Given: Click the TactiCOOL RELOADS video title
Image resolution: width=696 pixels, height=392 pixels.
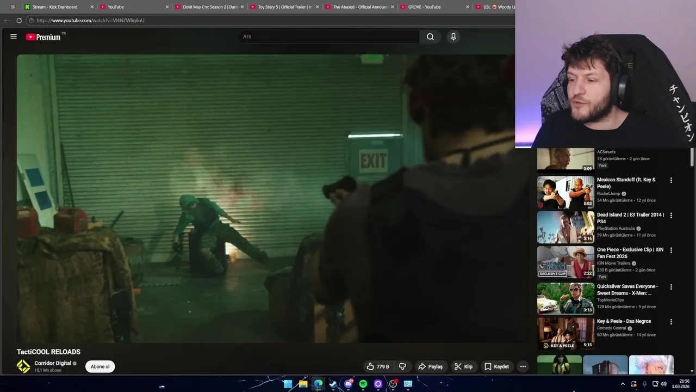Looking at the screenshot, I should coord(48,352).
